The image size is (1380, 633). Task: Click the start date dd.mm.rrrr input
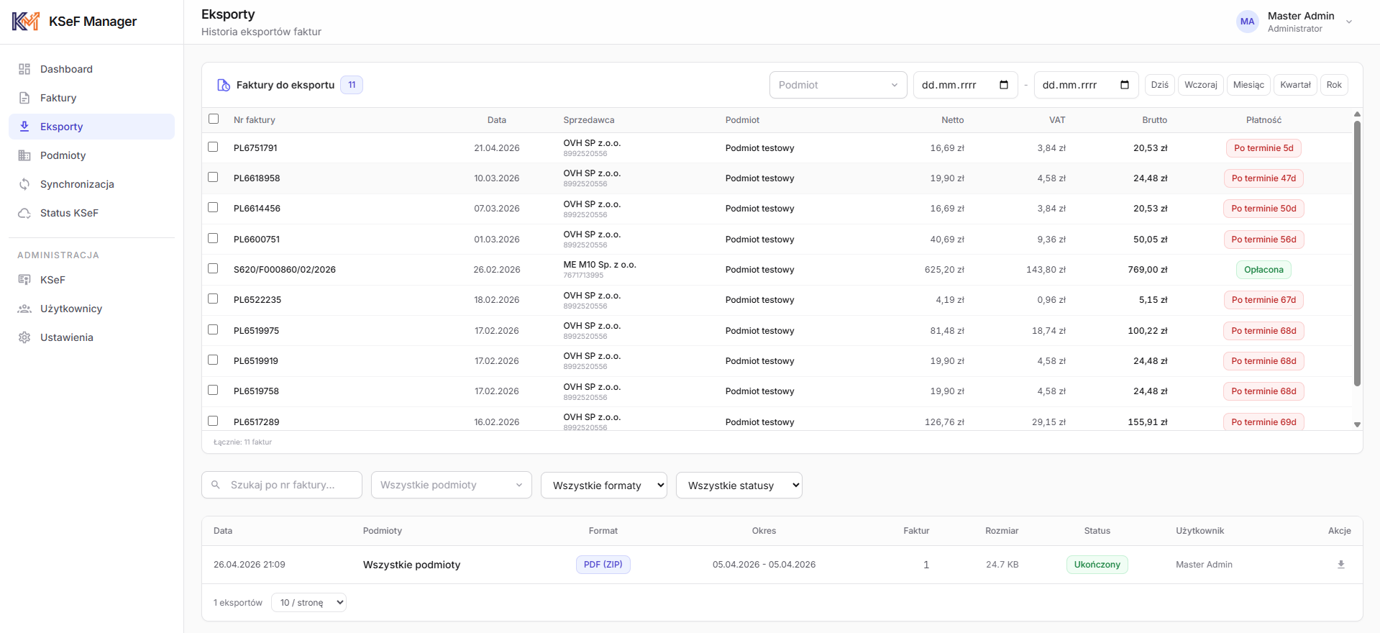(966, 85)
